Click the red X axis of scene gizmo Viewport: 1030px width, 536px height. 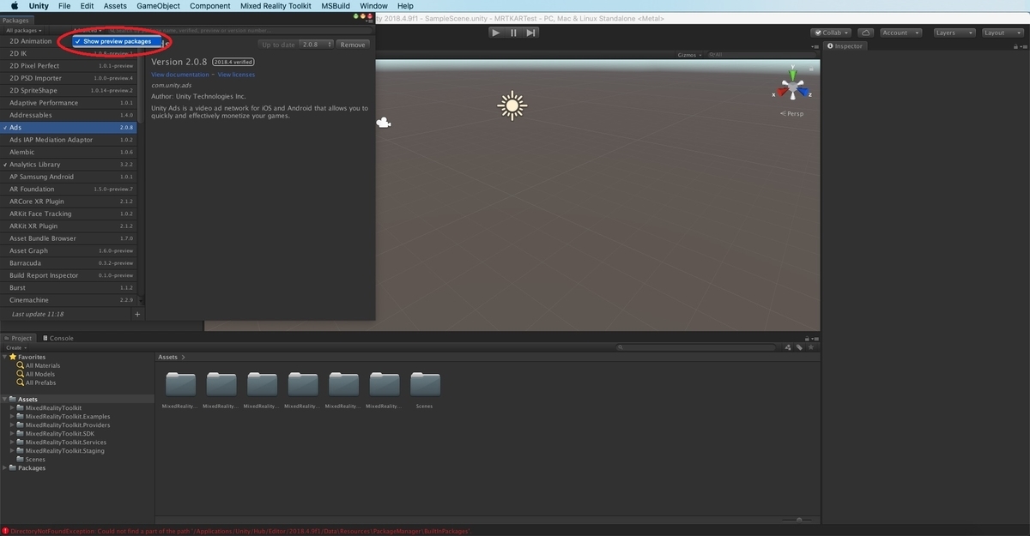click(781, 93)
